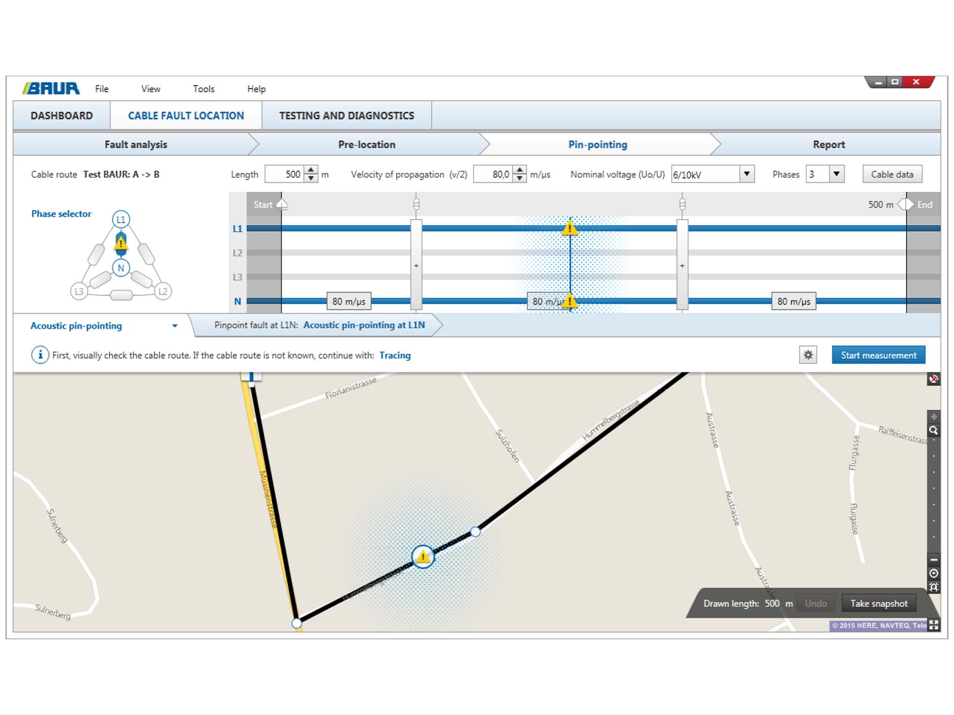Screen dimensions: 954x715
Task: Click the fault warning marker on the map
Action: pos(422,557)
